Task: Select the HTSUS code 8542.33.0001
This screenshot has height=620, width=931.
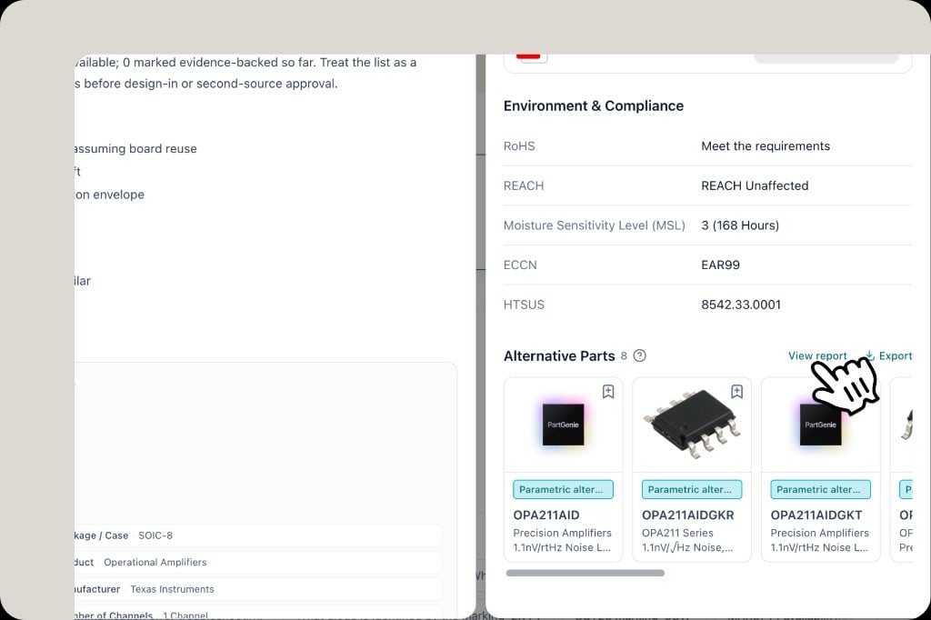Action: (x=741, y=305)
